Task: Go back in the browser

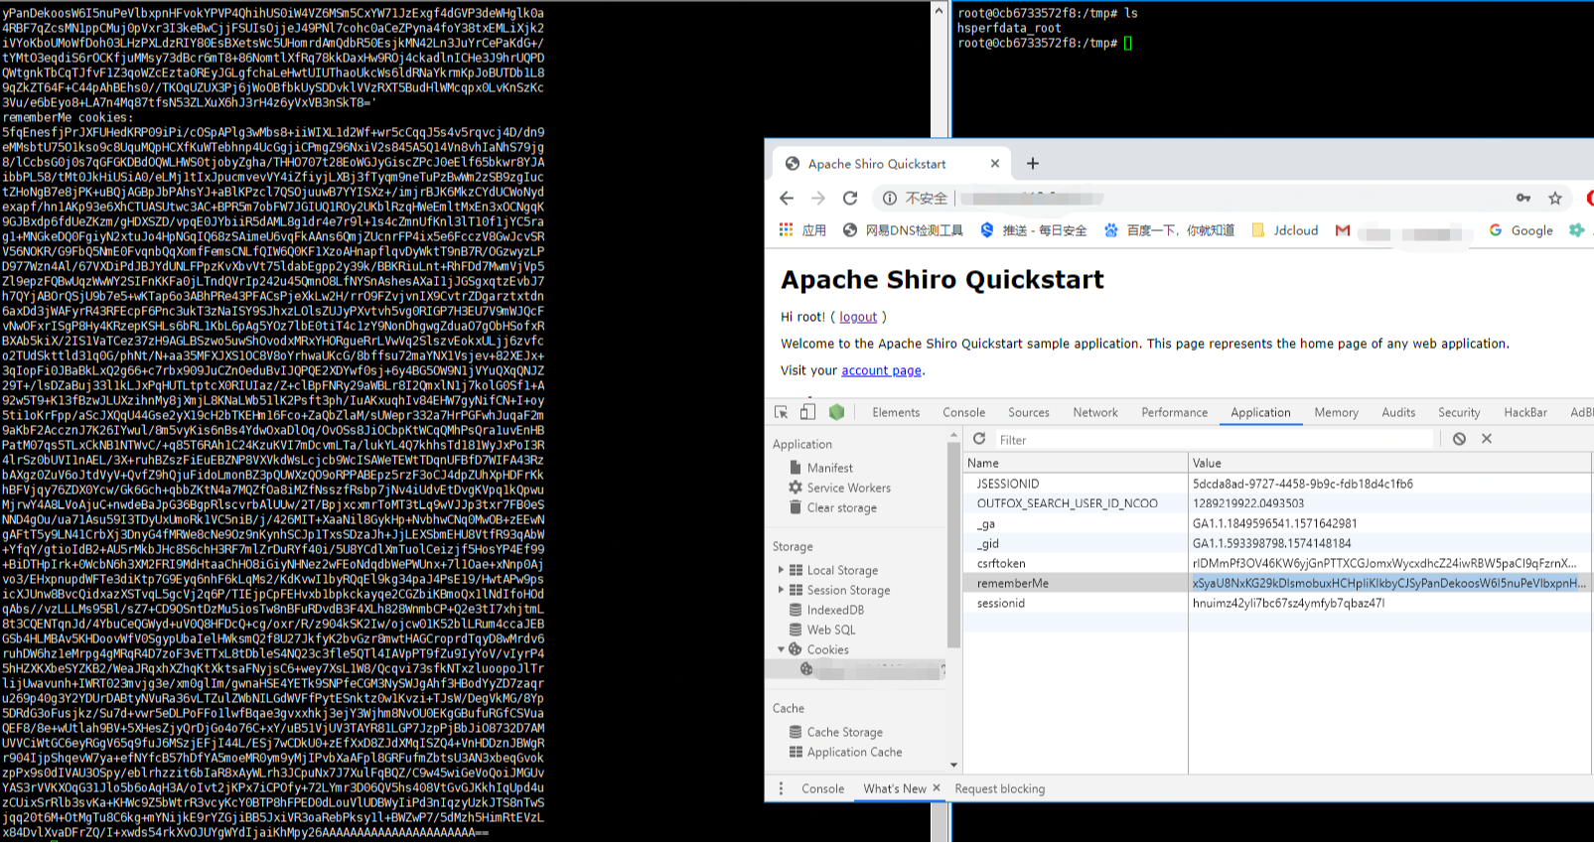Action: 787,199
